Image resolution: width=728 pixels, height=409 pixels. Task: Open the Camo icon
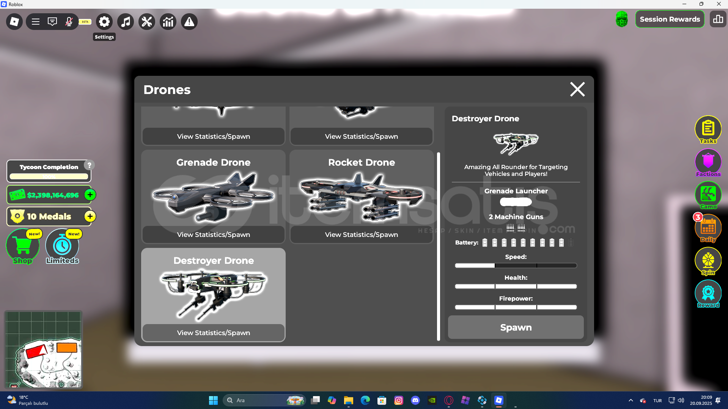pyautogui.click(x=708, y=195)
